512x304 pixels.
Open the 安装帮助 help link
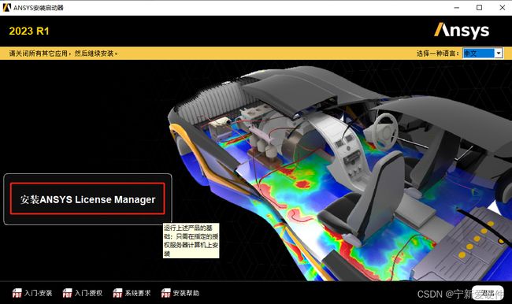[186, 293]
